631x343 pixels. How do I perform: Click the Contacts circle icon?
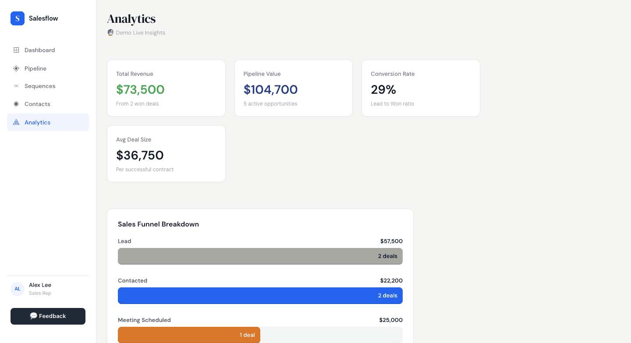(x=16, y=104)
